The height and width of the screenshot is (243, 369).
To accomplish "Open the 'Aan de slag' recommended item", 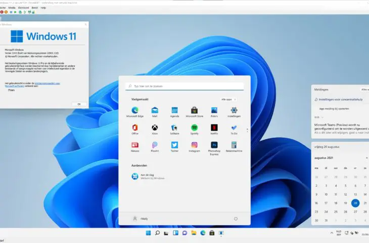I will point(148,176).
